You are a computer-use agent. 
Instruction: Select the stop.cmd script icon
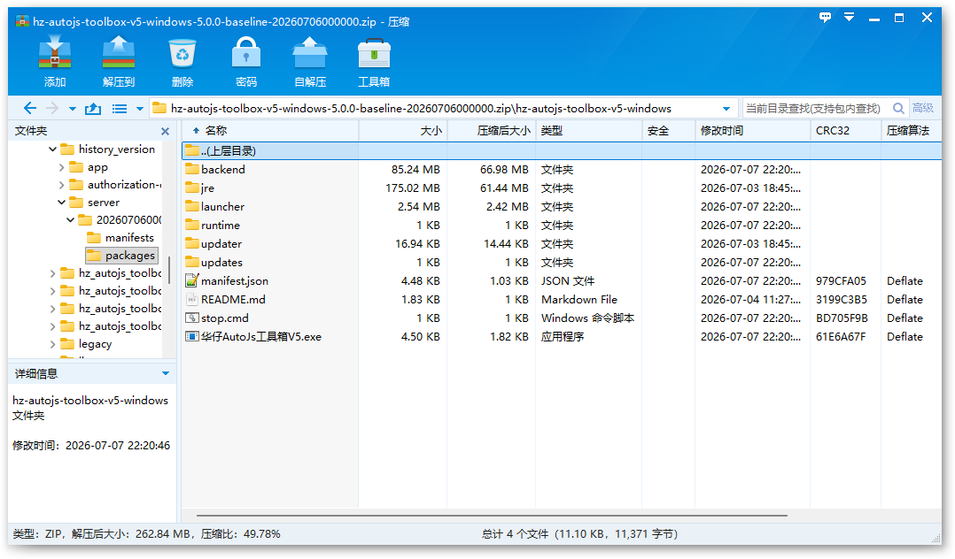[x=192, y=318]
